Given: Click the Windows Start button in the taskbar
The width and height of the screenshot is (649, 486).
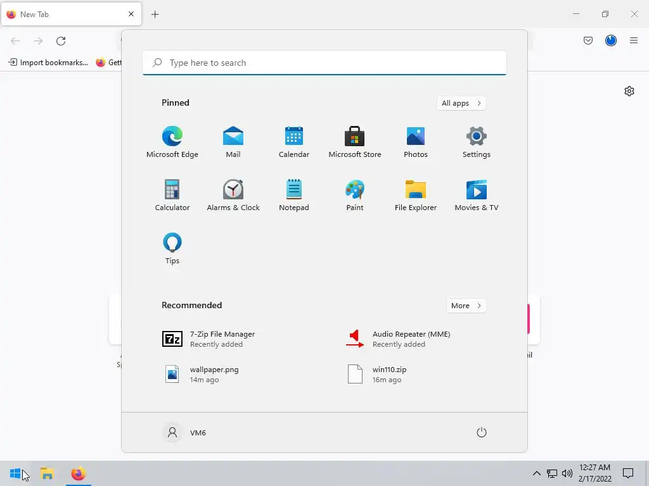Looking at the screenshot, I should point(15,473).
